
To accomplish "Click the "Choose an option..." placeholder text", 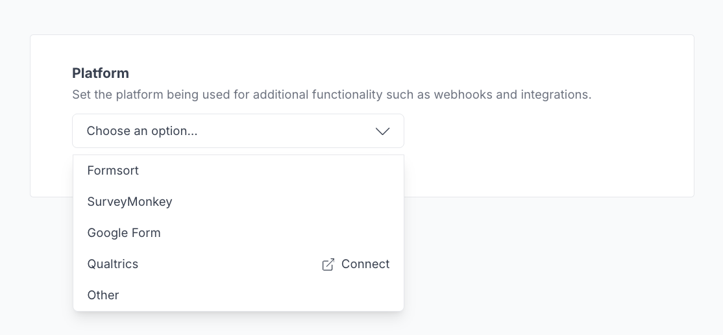I will 142,131.
